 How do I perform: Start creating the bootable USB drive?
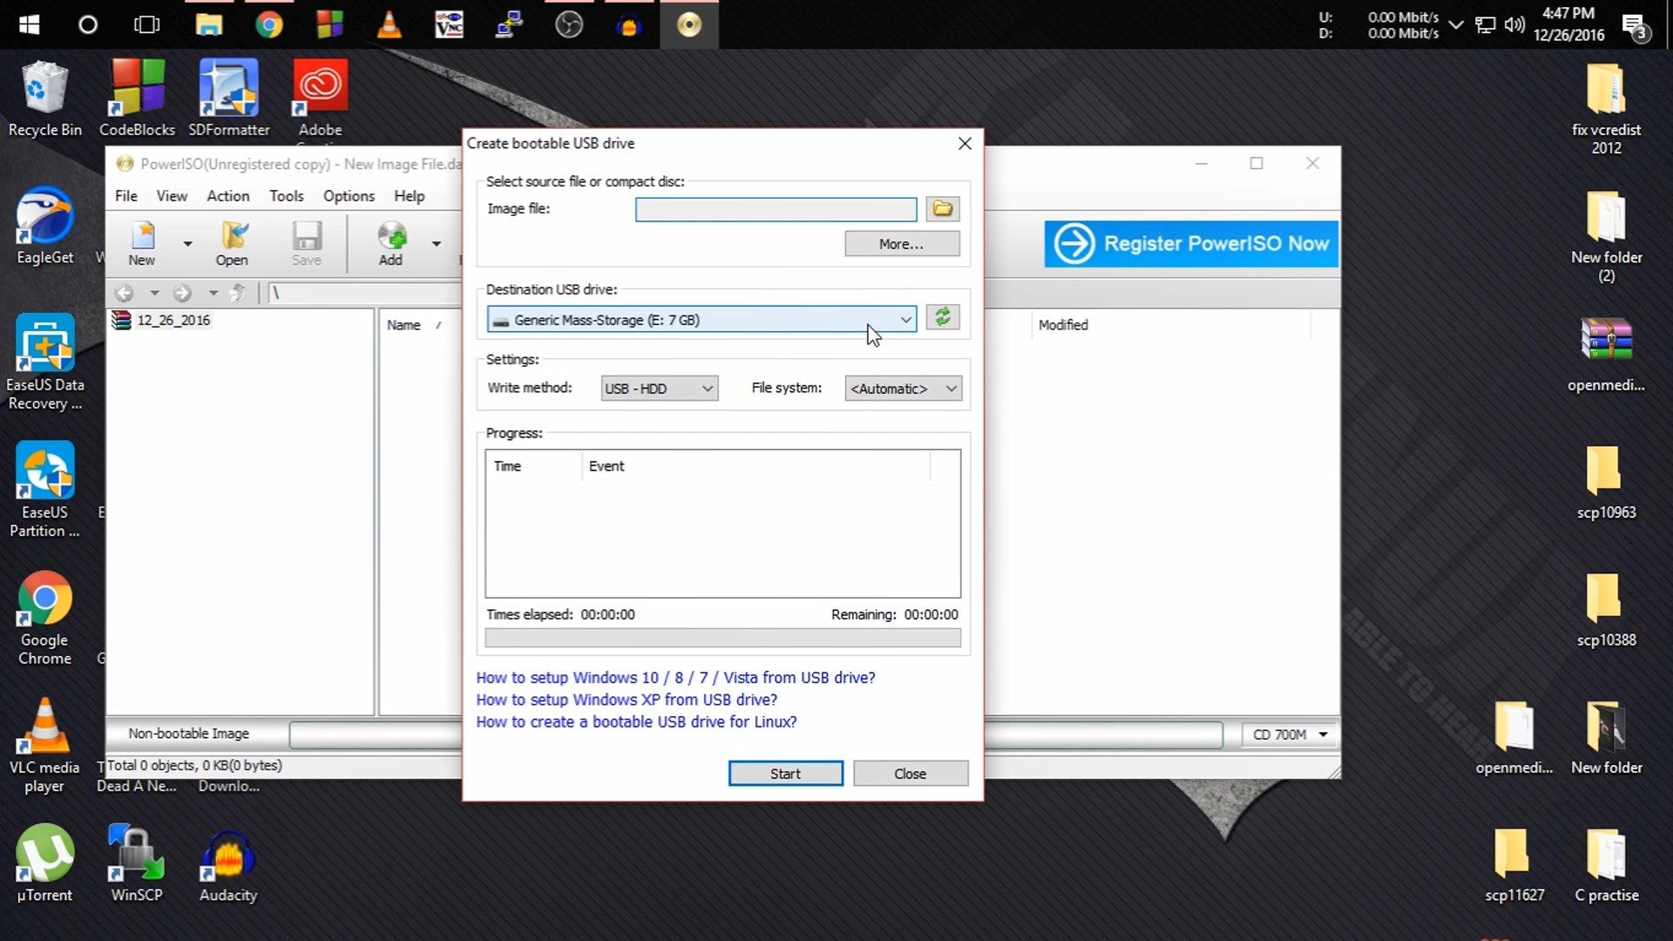point(784,773)
